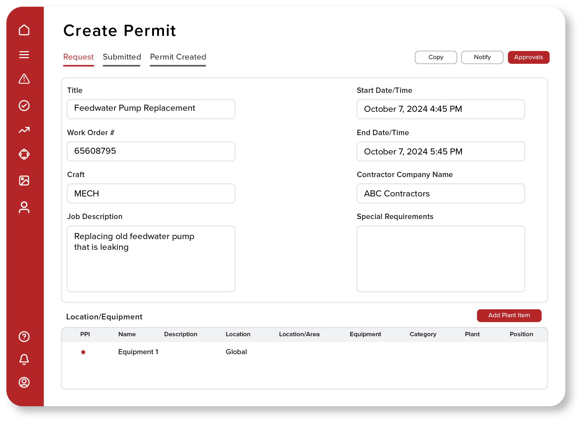Open the check-circle approvals icon
Viewport: 582px width, 423px height.
[x=24, y=105]
